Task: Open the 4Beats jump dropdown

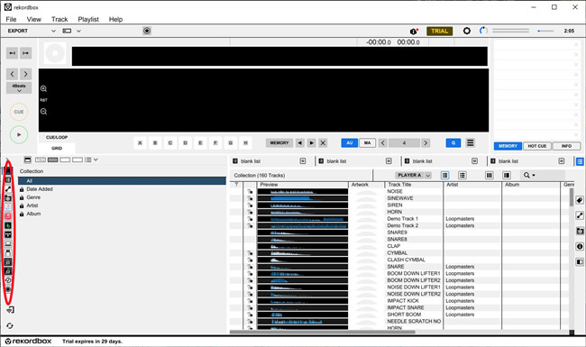Action: click(x=19, y=88)
